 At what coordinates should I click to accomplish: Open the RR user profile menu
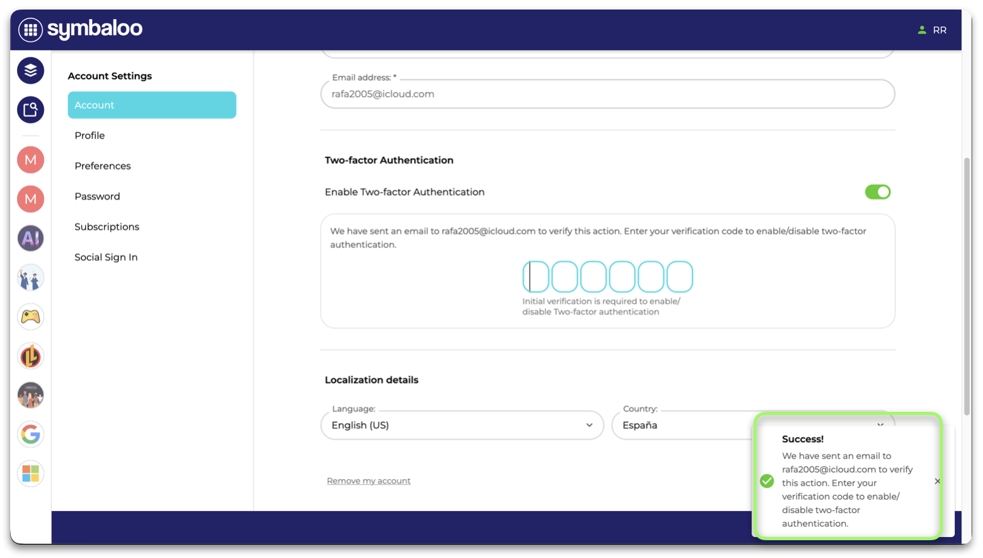pos(932,30)
